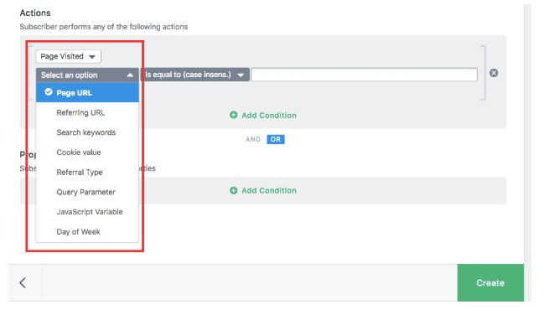Image resolution: width=549 pixels, height=320 pixels.
Task: Select Referral Type from the dropdown list
Action: (87, 173)
